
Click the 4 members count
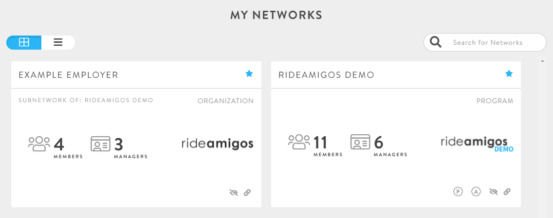click(x=59, y=144)
